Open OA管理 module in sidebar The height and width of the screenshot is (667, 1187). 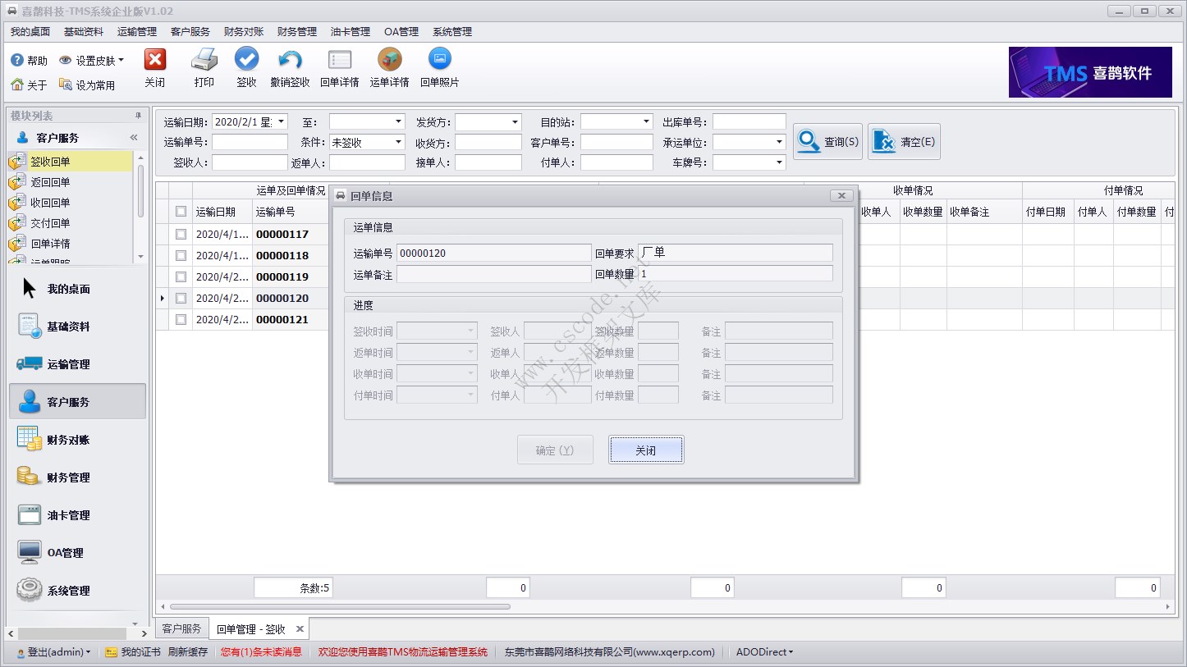[77, 553]
